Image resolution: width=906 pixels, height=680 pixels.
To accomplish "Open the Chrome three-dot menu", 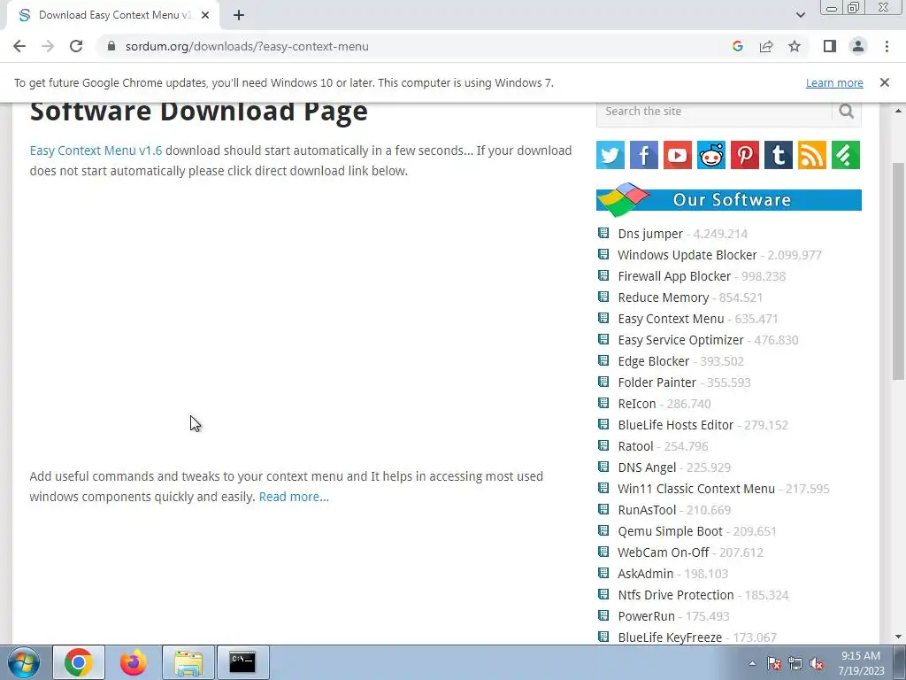I will 887,46.
